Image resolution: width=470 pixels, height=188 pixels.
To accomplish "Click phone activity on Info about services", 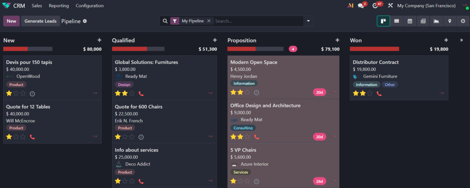I will [x=141, y=181].
